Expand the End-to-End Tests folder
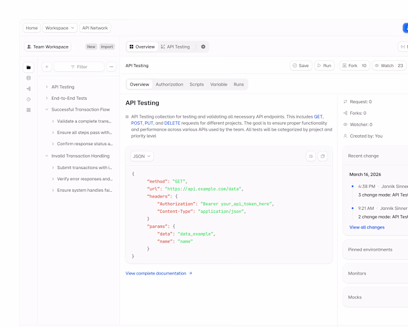 [x=47, y=98]
